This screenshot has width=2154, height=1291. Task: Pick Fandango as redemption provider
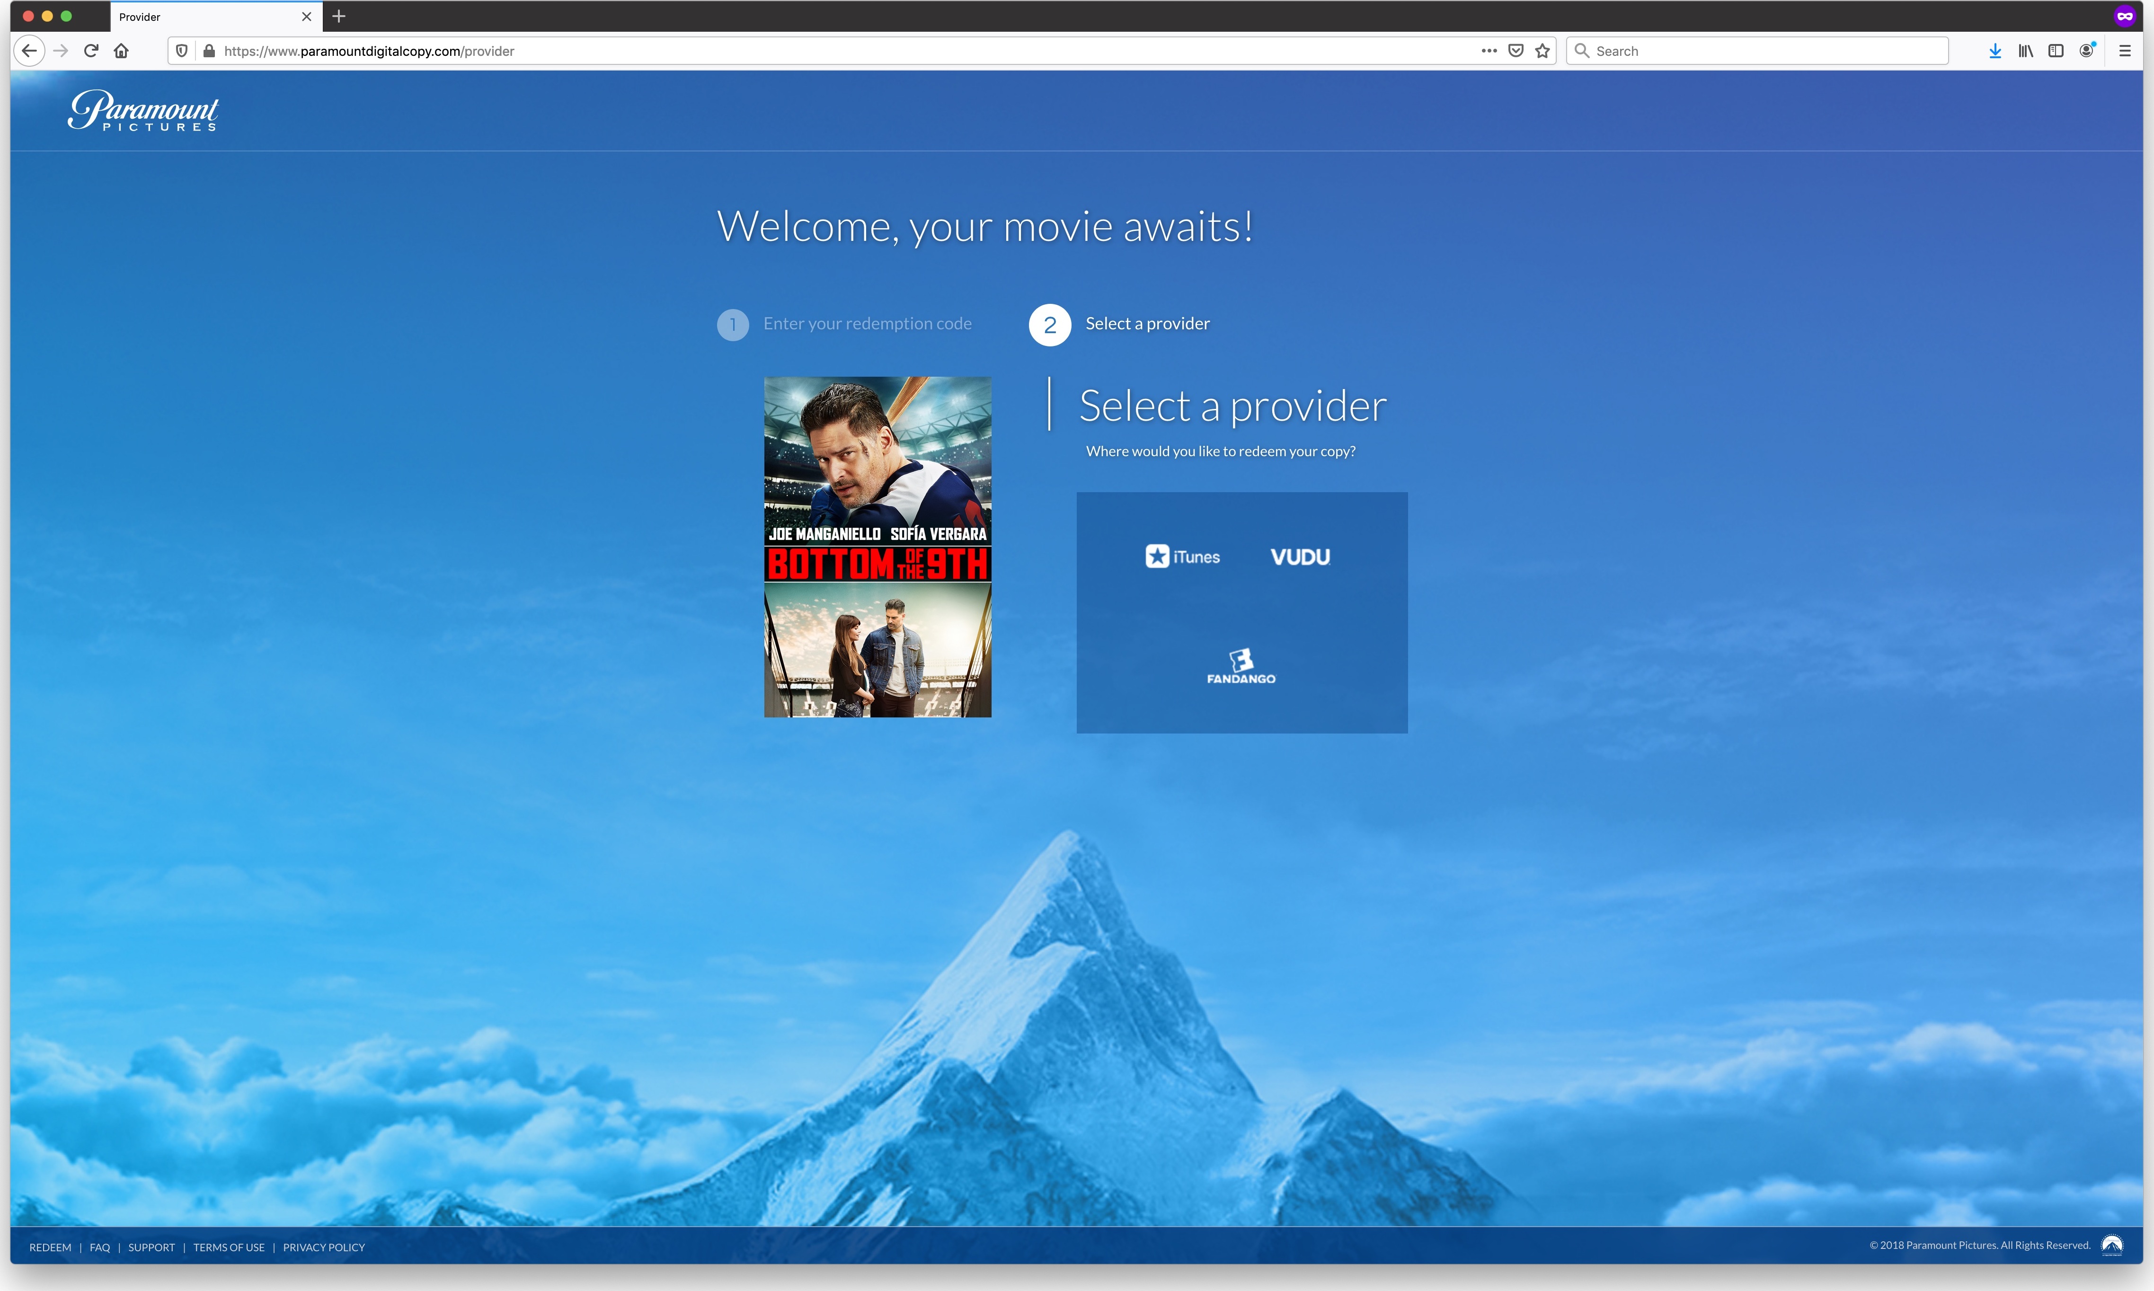pyautogui.click(x=1241, y=666)
